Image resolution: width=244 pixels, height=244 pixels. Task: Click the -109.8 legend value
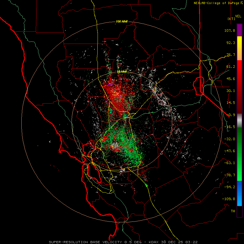pyautogui.click(x=229, y=199)
